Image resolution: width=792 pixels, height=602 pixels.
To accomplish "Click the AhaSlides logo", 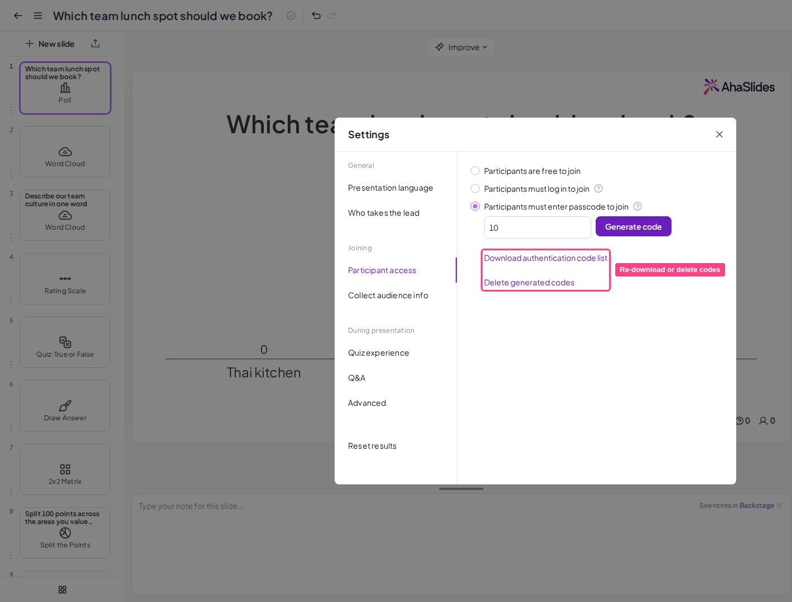I will coord(739,87).
